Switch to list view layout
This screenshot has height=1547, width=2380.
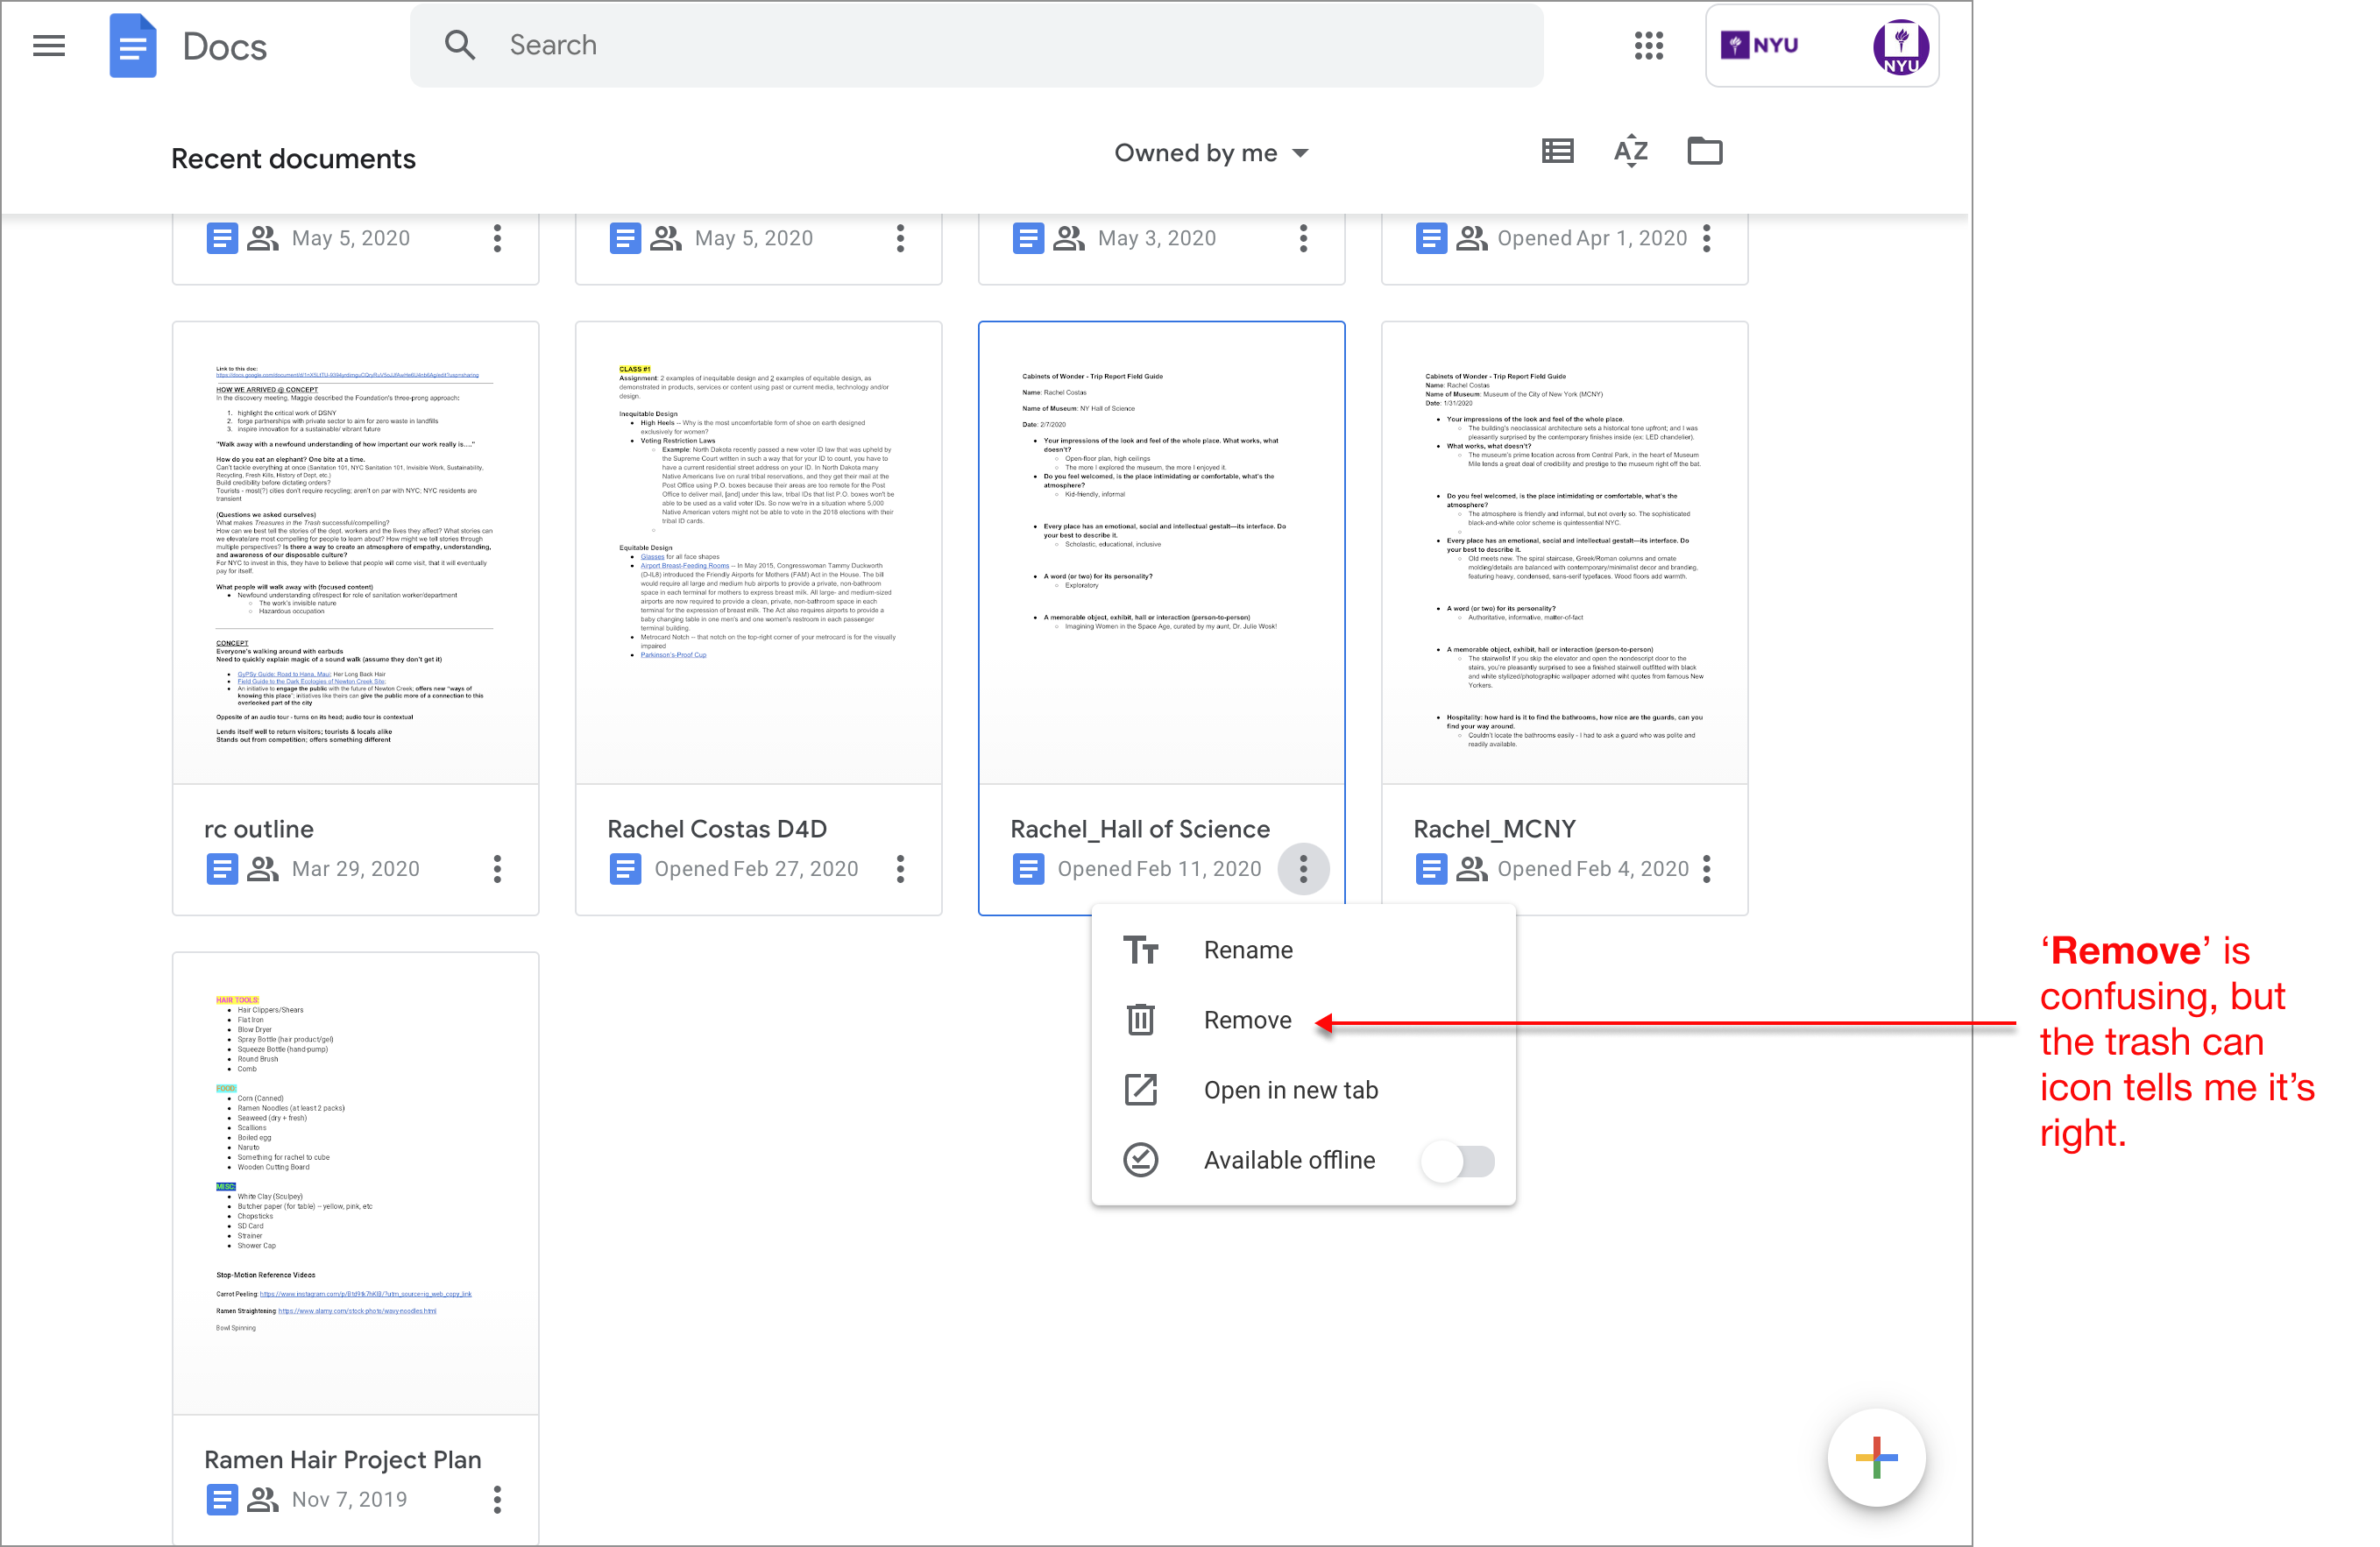click(1557, 152)
